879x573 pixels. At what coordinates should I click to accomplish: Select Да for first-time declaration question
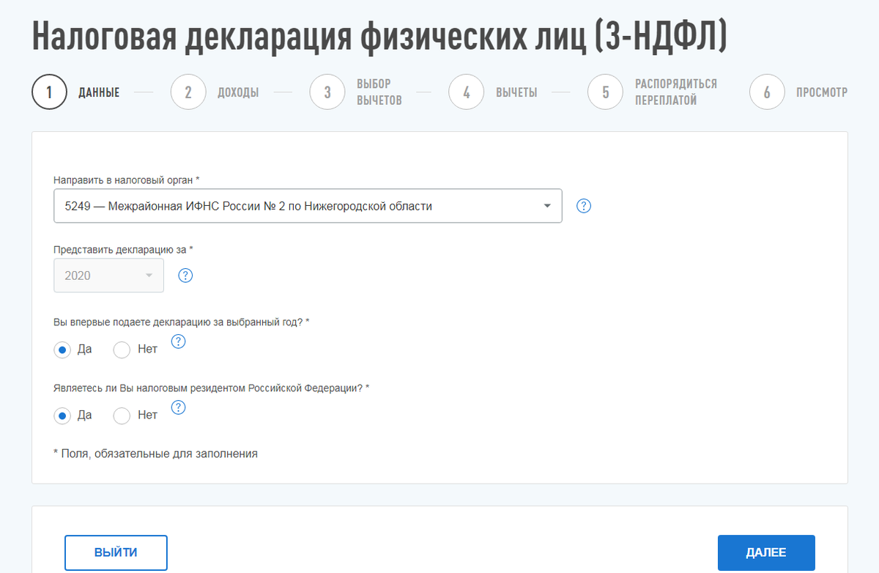62,350
